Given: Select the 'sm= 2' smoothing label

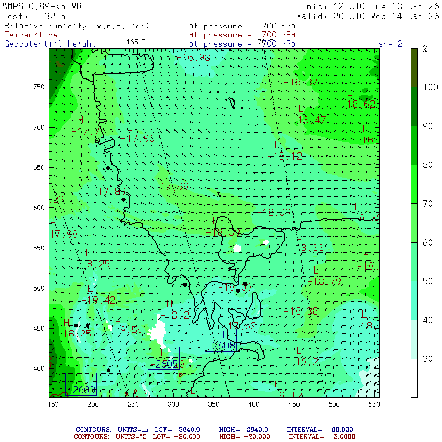Looking at the screenshot, I should [x=390, y=44].
